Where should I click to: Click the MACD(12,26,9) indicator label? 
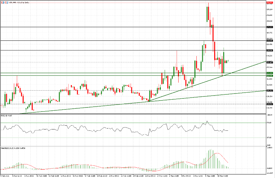click(x=9, y=148)
